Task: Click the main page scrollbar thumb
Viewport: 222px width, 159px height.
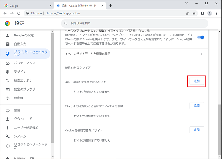Action: 219,130
